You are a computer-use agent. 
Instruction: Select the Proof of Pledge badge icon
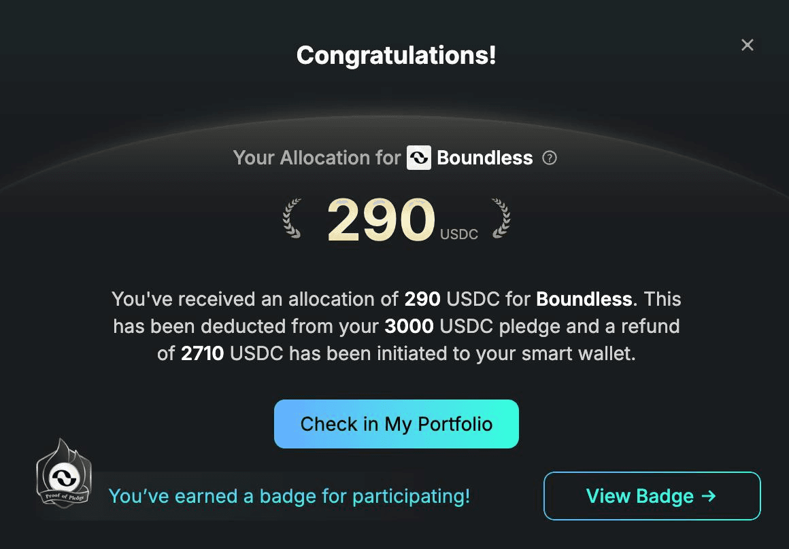(x=65, y=474)
